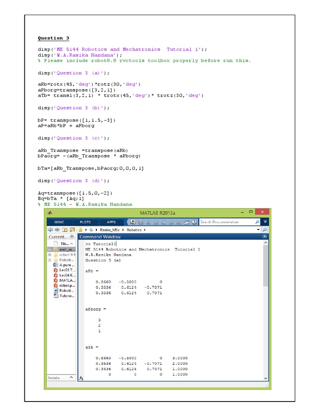The height and width of the screenshot is (417, 312).
Task: Expand the entc_m folder tree node
Action: point(50,249)
